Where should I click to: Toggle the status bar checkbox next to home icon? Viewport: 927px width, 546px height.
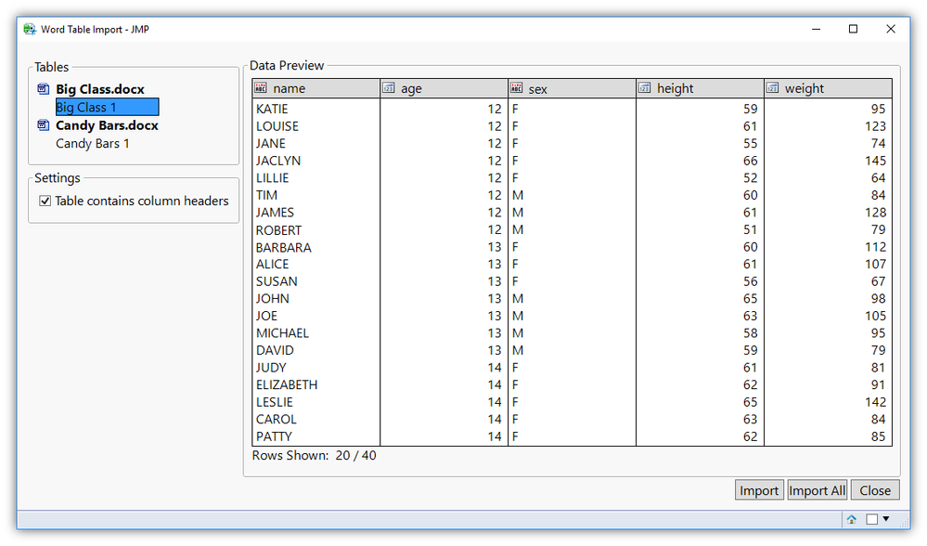tap(872, 519)
